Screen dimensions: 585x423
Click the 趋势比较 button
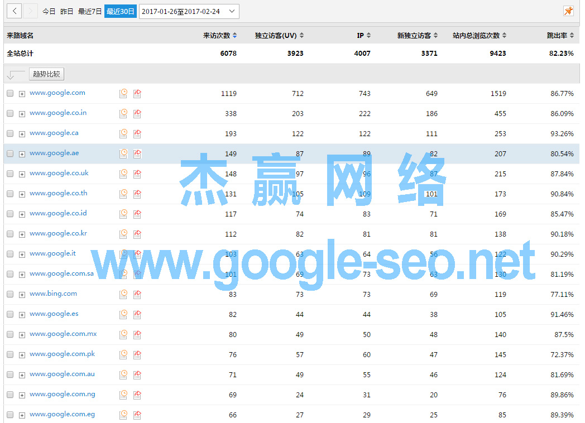click(x=47, y=74)
